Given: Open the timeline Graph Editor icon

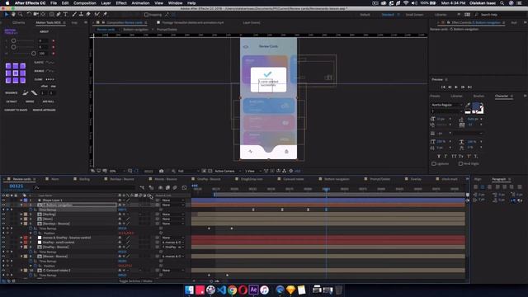Looking at the screenshot, I should (x=184, y=187).
